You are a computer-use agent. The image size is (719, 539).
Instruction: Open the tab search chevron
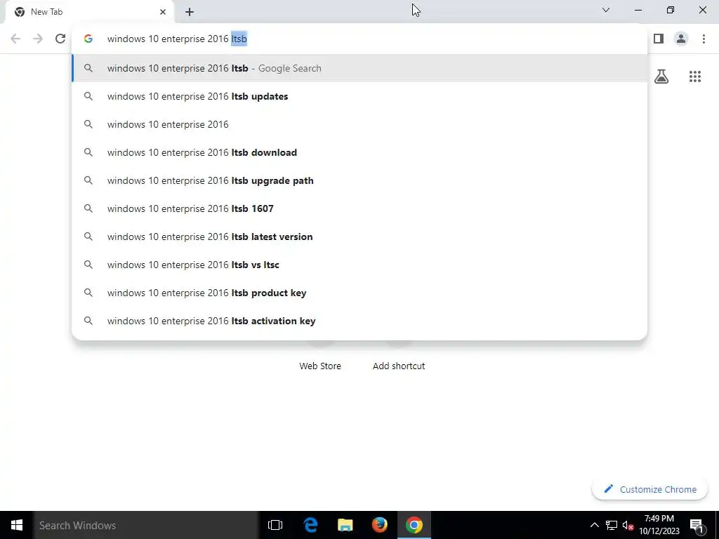pyautogui.click(x=606, y=10)
